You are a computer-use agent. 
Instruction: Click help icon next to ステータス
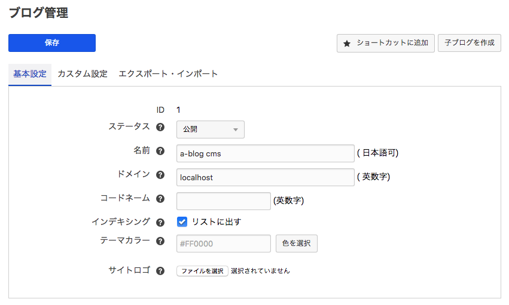pos(160,127)
